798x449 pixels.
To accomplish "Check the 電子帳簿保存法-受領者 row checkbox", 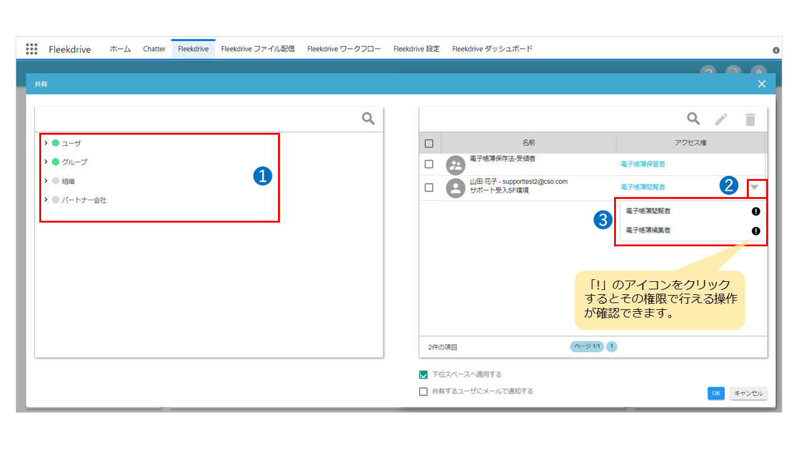I will click(x=429, y=164).
